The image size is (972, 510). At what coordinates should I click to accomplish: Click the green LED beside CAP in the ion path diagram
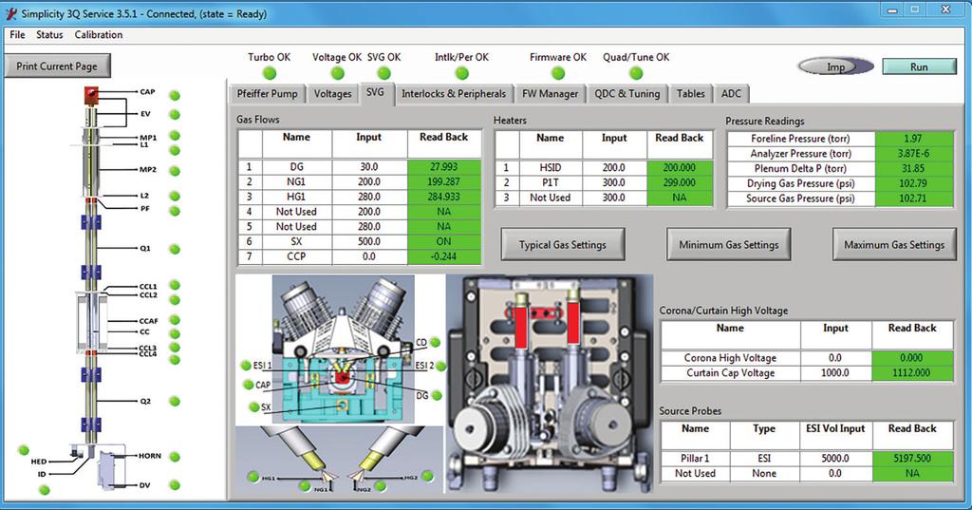click(175, 95)
